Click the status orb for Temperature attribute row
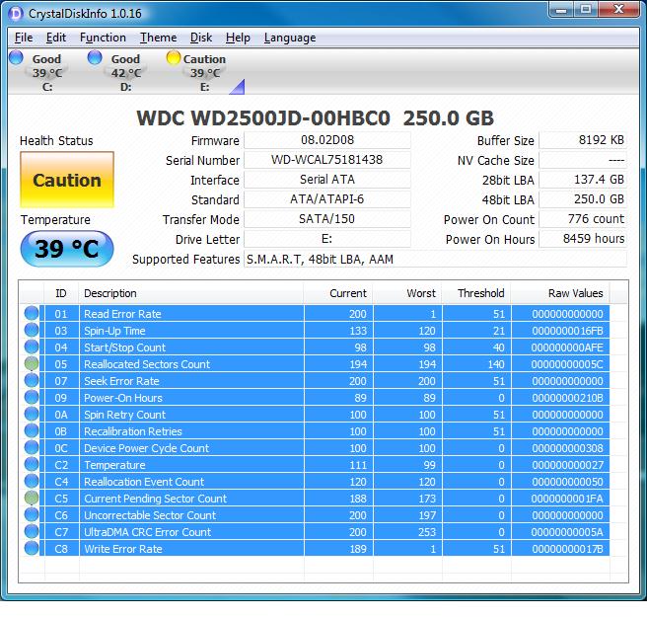The height and width of the screenshot is (617, 647). [x=32, y=465]
